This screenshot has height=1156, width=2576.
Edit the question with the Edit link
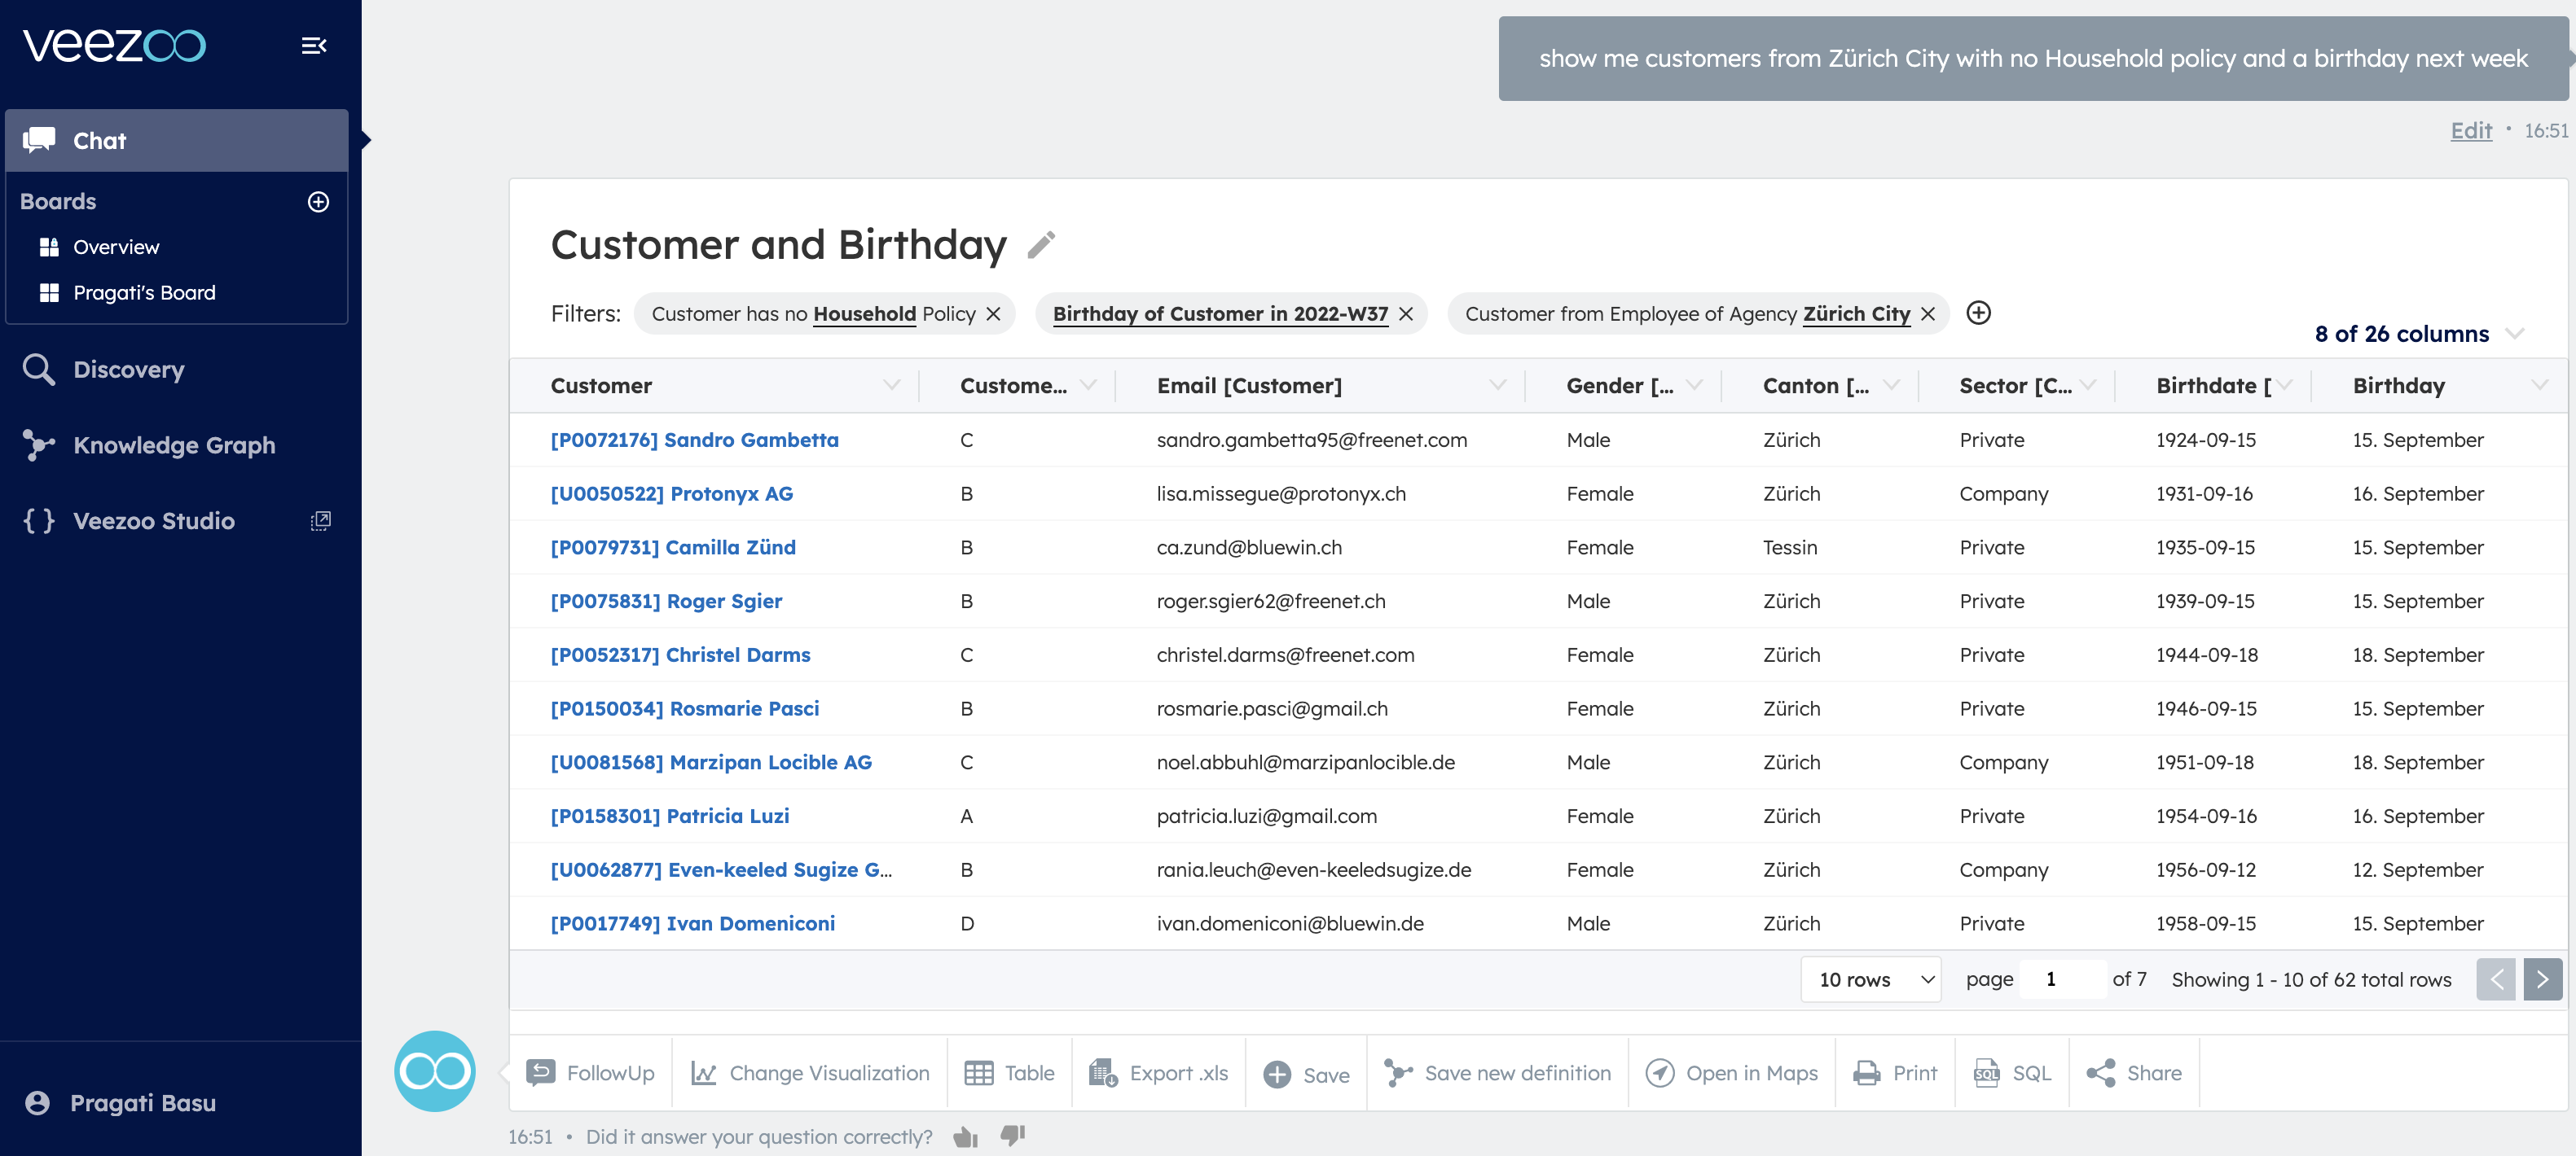pos(2471,130)
